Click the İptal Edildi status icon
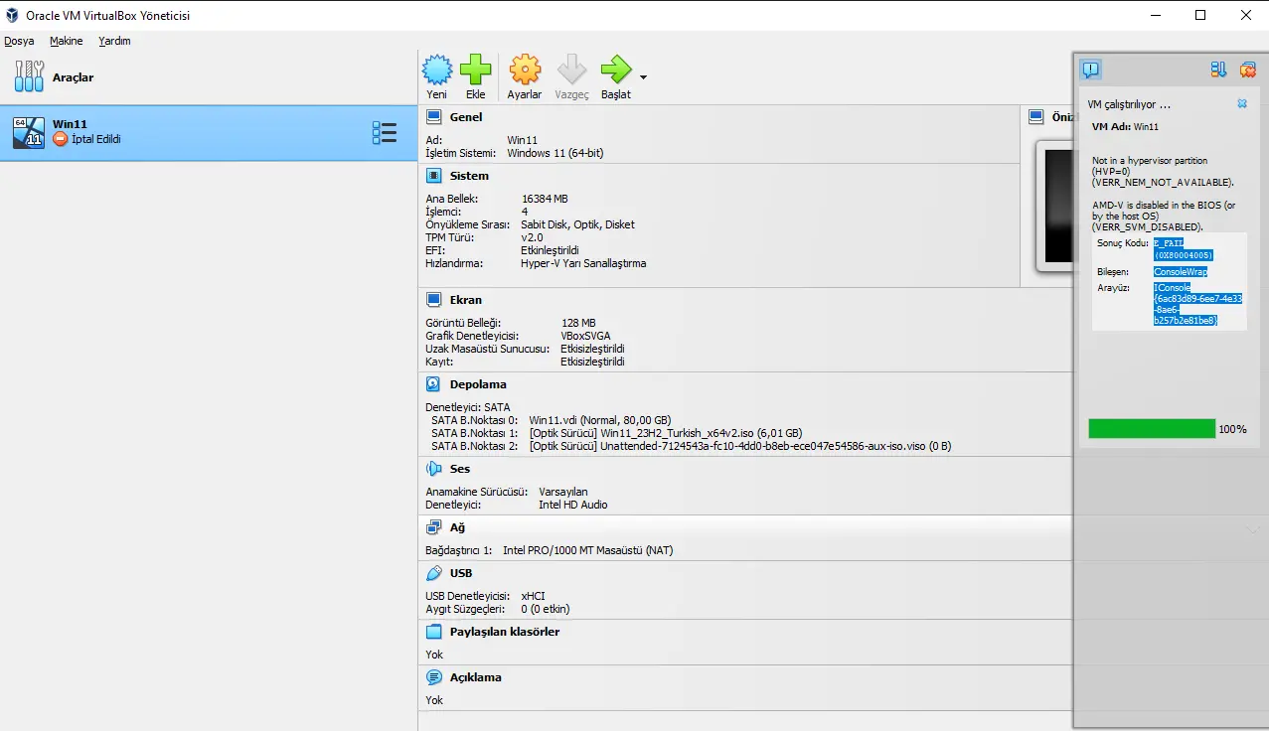This screenshot has width=1269, height=731. (x=61, y=139)
